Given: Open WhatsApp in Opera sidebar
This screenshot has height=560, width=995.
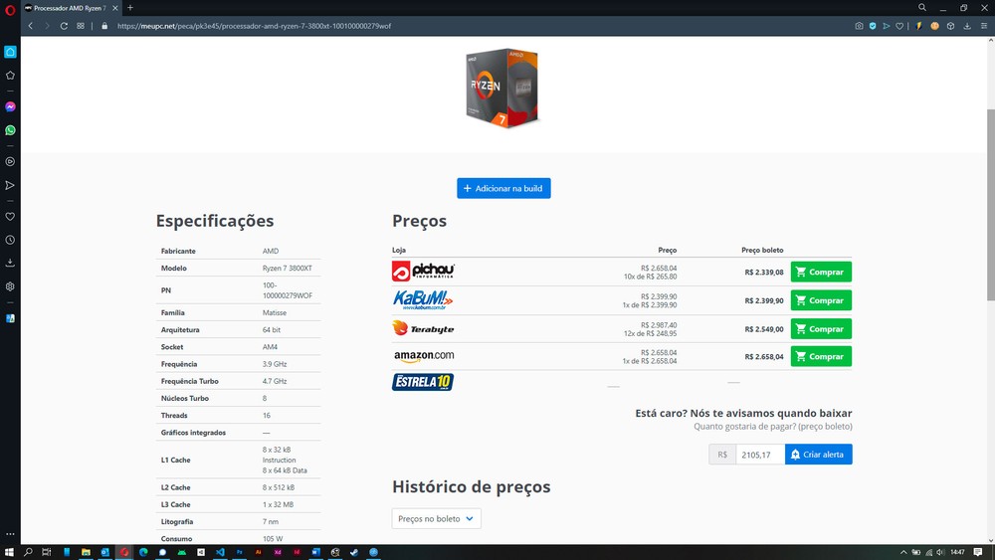Looking at the screenshot, I should click(10, 130).
